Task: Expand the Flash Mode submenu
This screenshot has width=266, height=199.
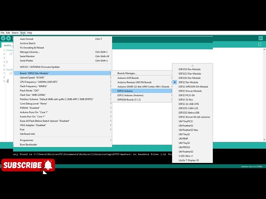Action: tap(63, 90)
